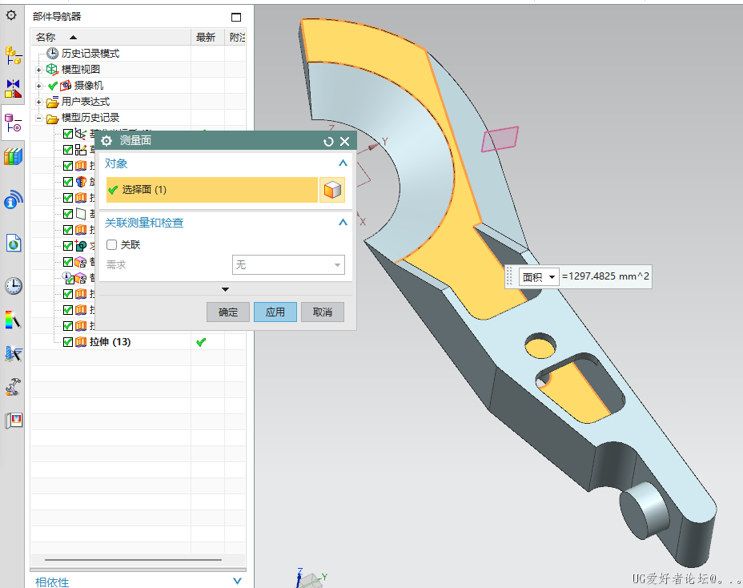The width and height of the screenshot is (743, 588).
Task: Open the Assembly Navigator sidebar tab
Action: [13, 55]
